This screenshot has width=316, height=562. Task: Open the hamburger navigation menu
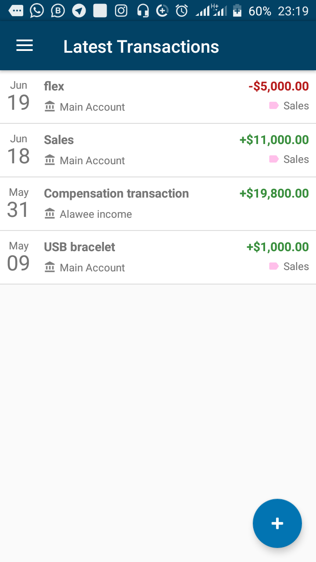(x=25, y=46)
